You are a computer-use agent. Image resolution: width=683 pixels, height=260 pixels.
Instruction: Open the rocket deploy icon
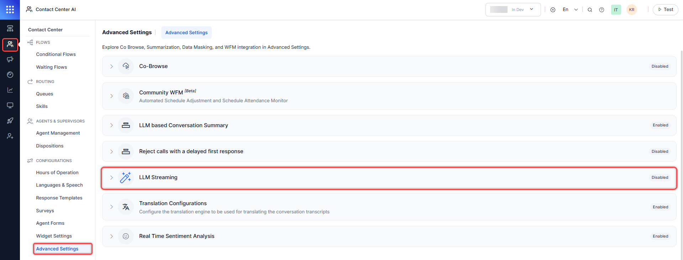(x=10, y=120)
